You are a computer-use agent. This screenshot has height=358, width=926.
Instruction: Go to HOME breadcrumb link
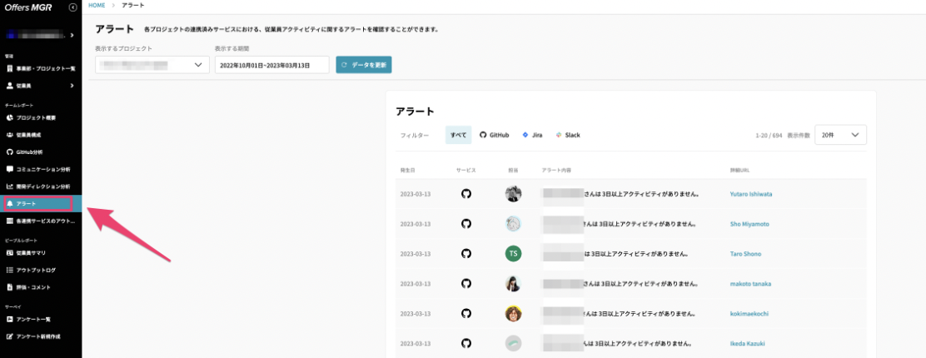(97, 5)
